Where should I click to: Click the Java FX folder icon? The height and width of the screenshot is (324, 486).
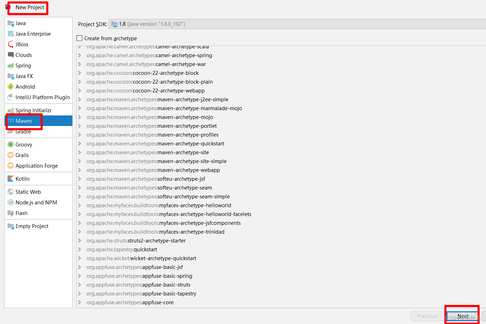(x=11, y=76)
